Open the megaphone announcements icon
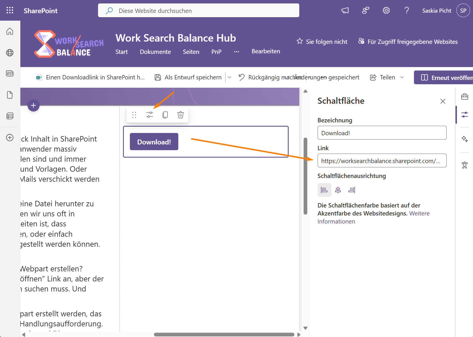 click(x=345, y=11)
